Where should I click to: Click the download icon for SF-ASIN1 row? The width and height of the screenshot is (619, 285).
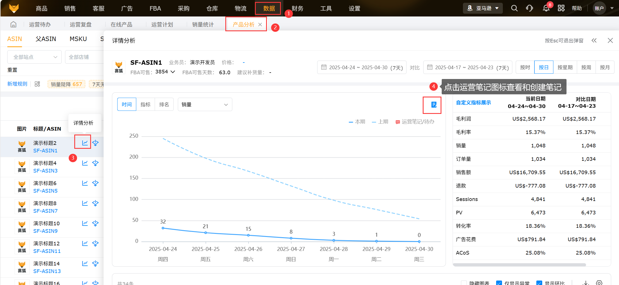tap(95, 143)
